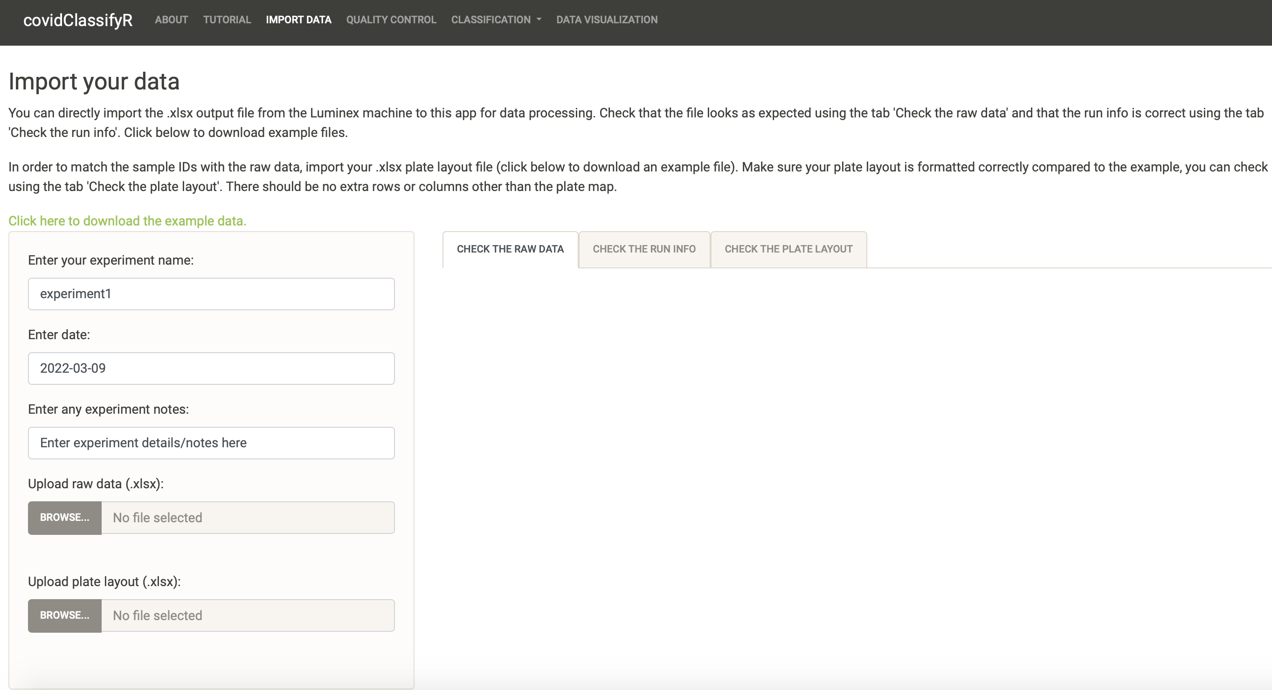Open the Tutorial page
This screenshot has width=1272, height=690.
pyautogui.click(x=227, y=20)
